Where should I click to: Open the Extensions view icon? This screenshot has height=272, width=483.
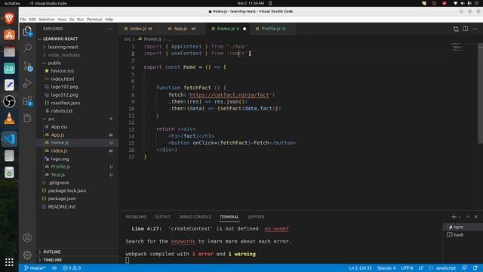[27, 100]
